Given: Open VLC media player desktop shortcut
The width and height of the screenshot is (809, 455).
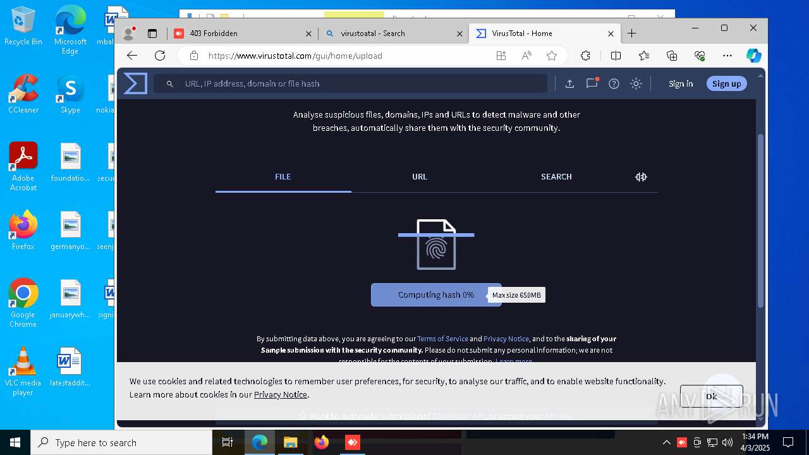Looking at the screenshot, I should coord(23,372).
